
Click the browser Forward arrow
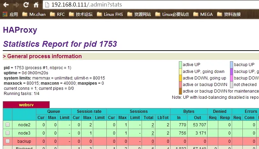(16, 5)
